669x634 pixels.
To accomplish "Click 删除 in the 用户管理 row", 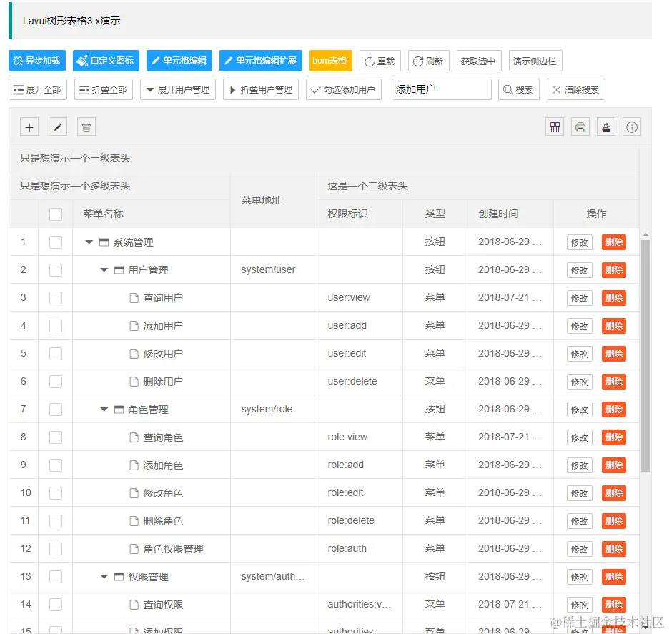I will [614, 270].
